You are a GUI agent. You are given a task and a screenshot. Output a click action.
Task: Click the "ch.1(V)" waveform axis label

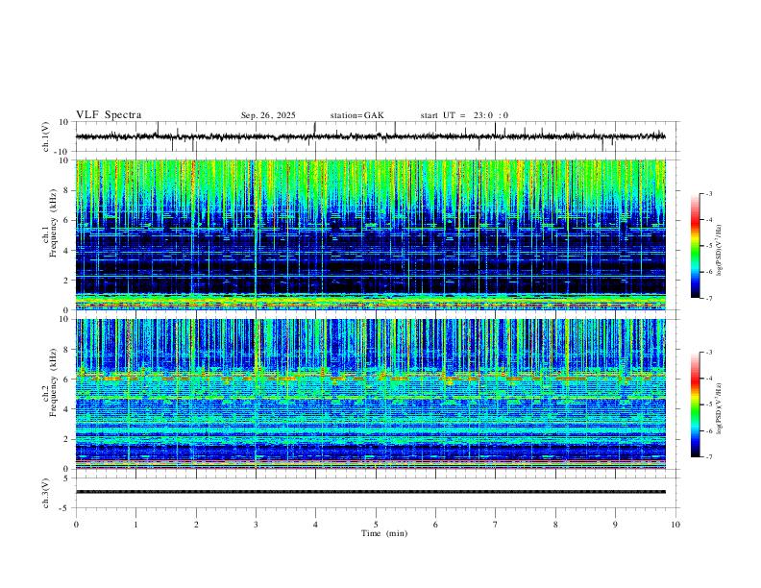pyautogui.click(x=46, y=136)
